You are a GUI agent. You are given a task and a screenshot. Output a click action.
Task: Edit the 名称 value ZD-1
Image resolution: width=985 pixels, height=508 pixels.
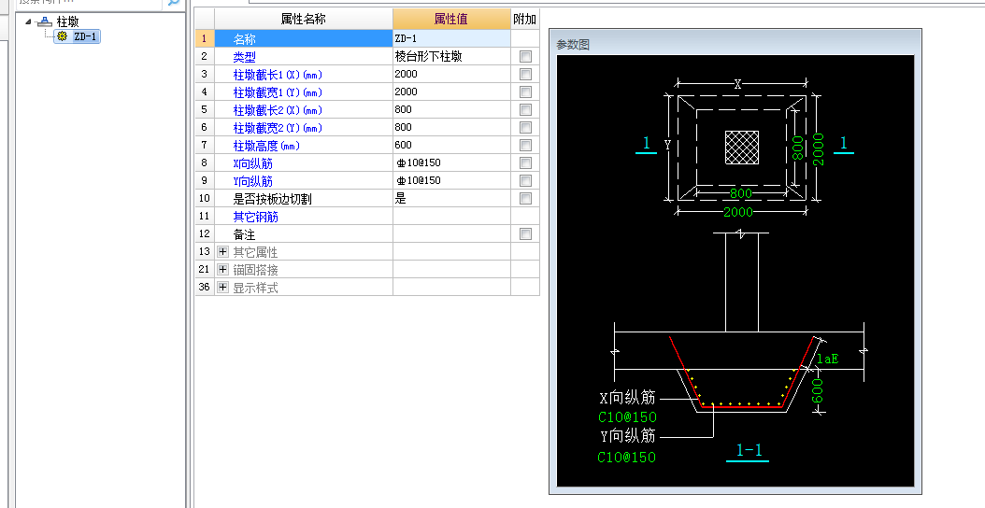(x=451, y=38)
